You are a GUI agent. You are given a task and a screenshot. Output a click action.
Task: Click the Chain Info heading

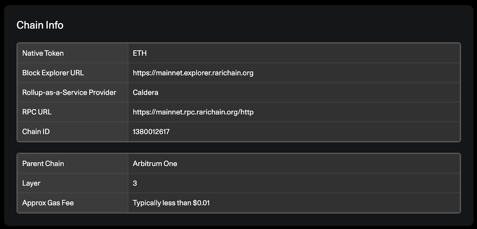click(x=40, y=25)
